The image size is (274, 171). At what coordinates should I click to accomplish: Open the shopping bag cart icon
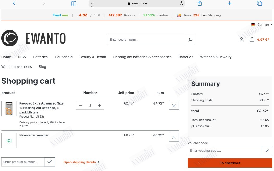point(252,39)
